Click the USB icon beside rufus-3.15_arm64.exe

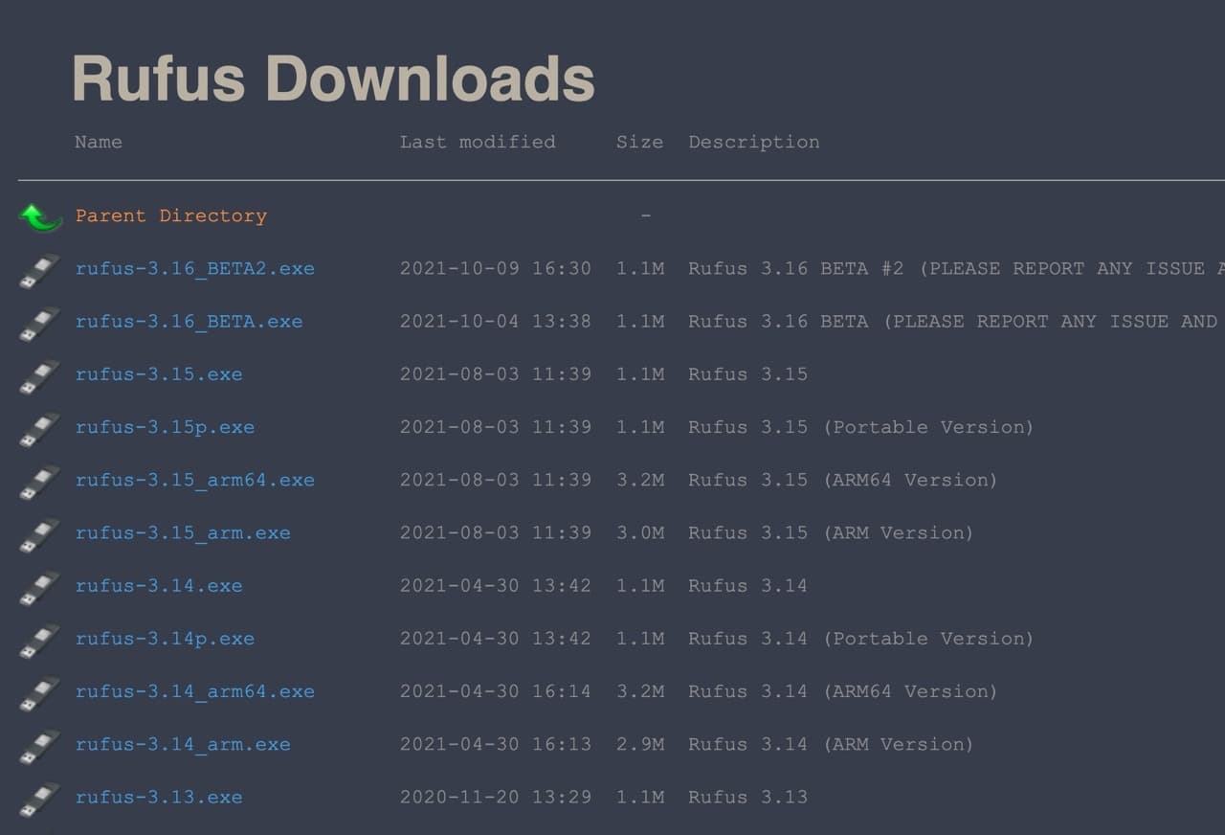[x=39, y=482]
